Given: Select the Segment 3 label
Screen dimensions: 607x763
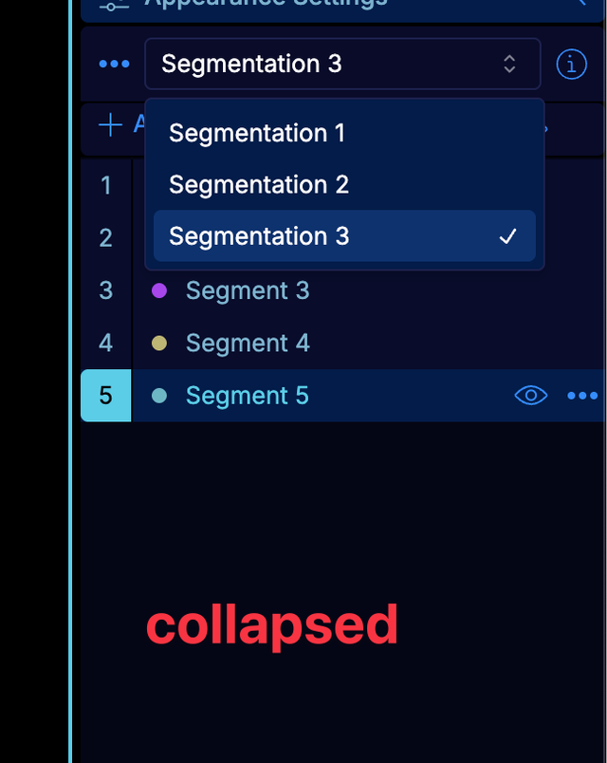Looking at the screenshot, I should 248,290.
